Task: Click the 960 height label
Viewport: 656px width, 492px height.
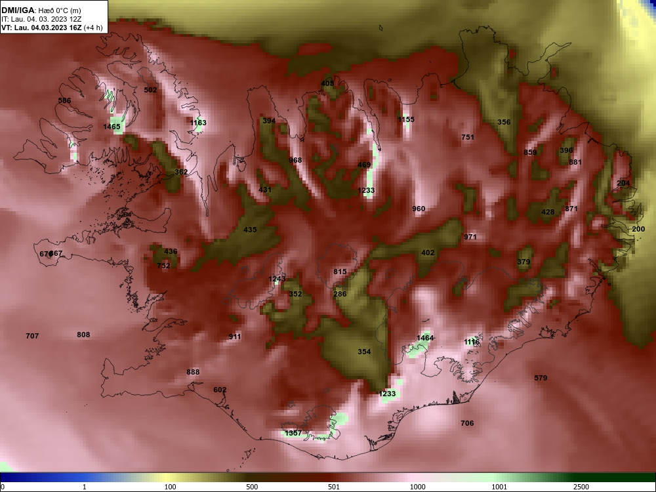Action: [419, 209]
